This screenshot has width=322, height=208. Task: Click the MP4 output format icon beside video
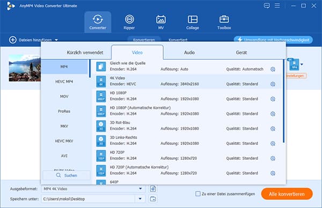tap(294, 64)
